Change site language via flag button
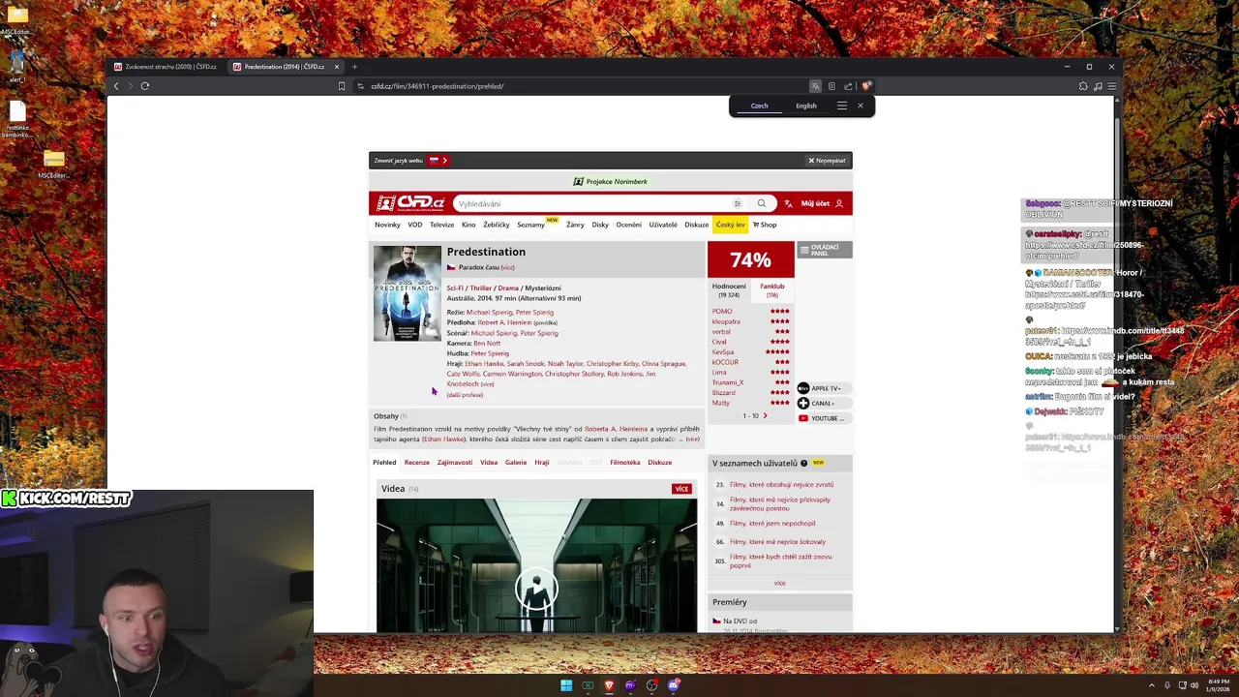This screenshot has width=1239, height=697. coord(438,161)
